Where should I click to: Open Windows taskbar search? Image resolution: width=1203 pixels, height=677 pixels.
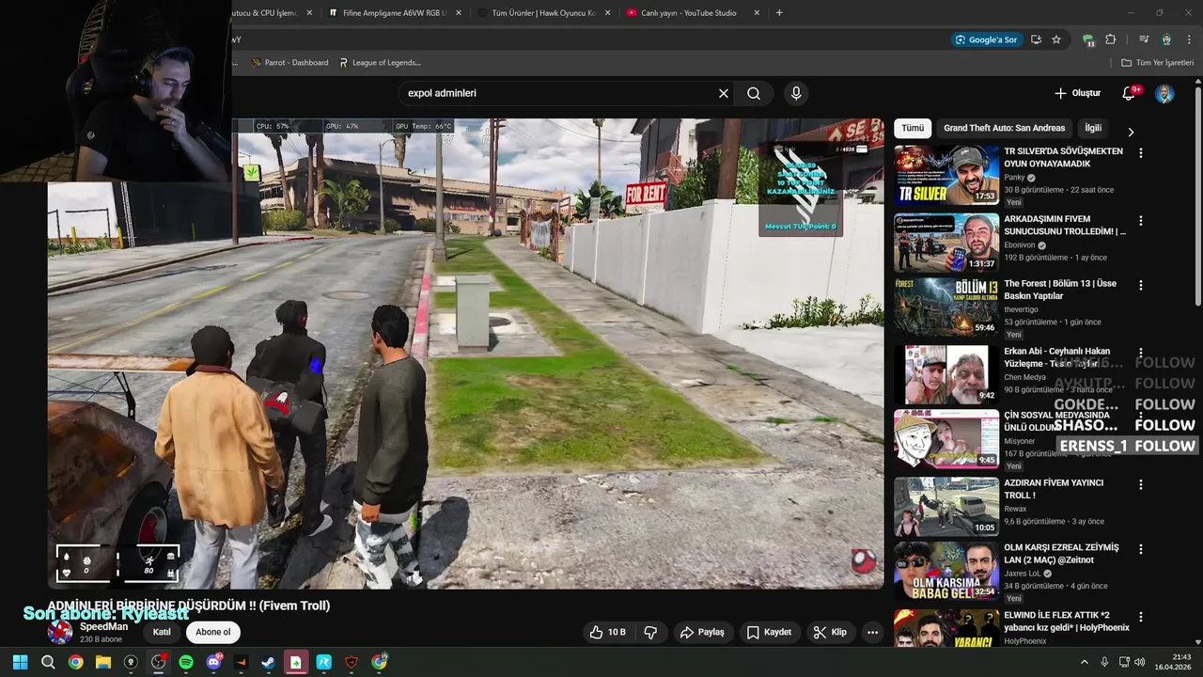[48, 662]
